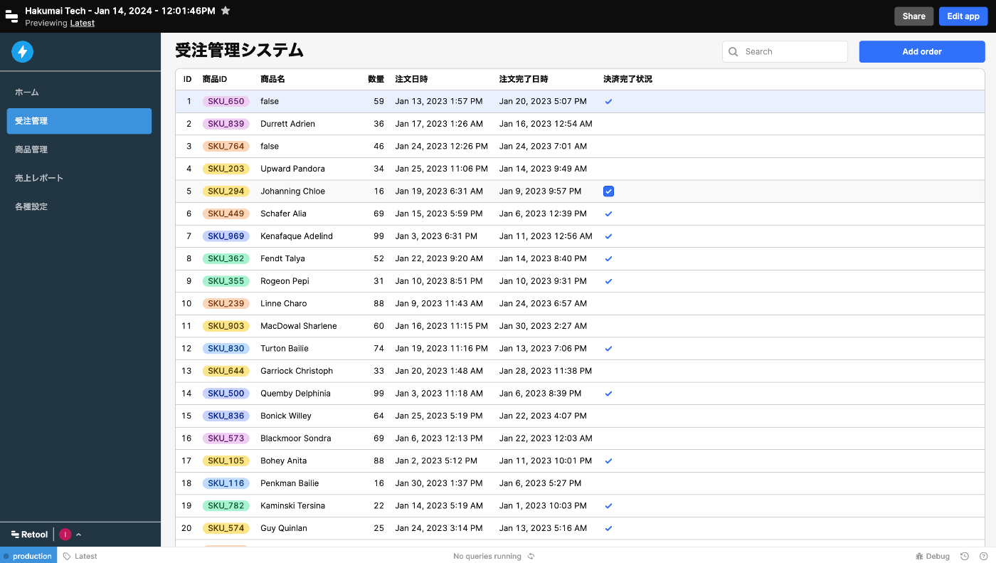Toggle payment checkmark for Turton Bailie
Screen dimensions: 996x563
[608, 348]
